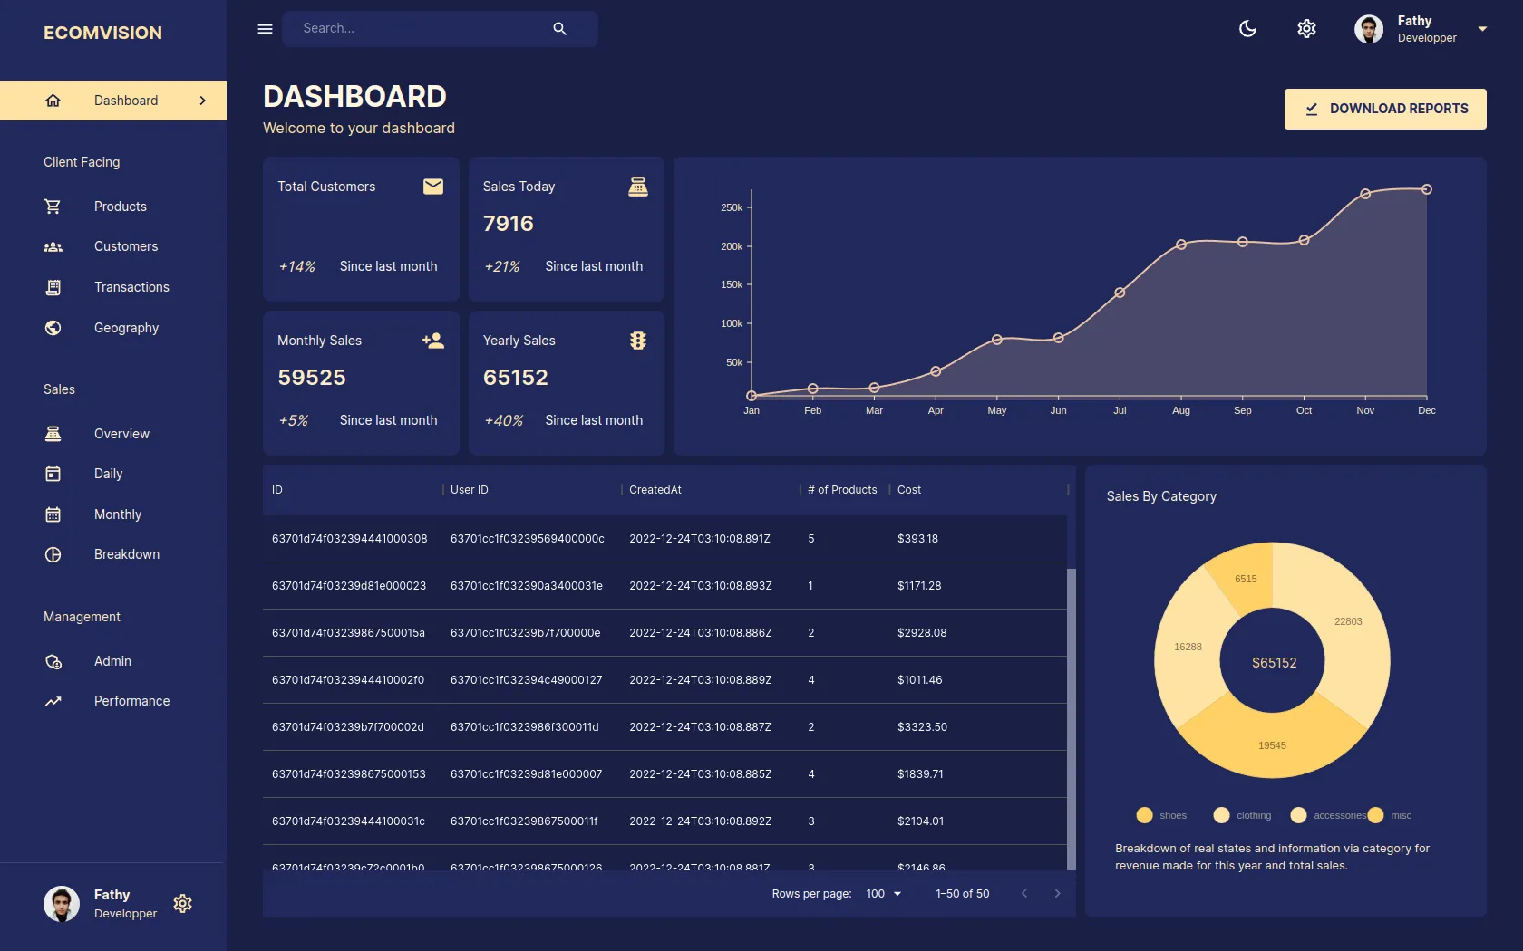1523x951 pixels.
Task: Expand the Fathy profile menu
Action: (x=1483, y=28)
